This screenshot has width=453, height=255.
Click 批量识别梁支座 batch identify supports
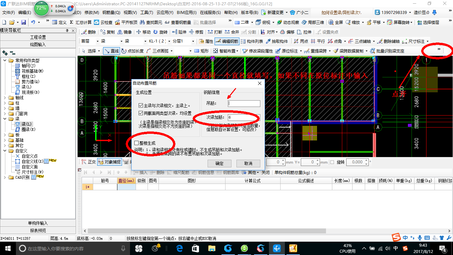(387, 51)
